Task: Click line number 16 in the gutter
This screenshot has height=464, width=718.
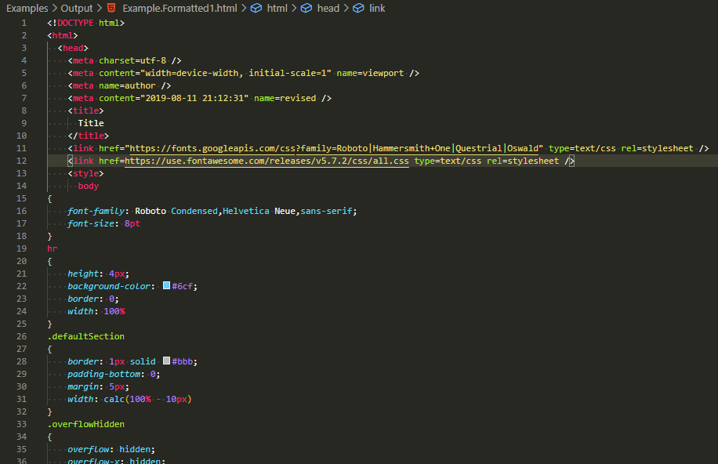Action: [x=21, y=210]
